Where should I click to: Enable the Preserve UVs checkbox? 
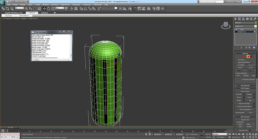(x=238, y=130)
